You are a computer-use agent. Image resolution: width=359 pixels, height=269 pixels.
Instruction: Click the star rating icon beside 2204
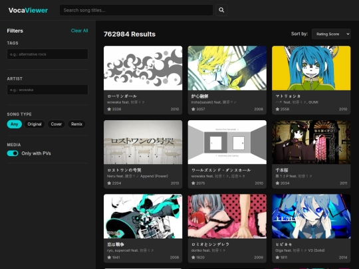pyautogui.click(x=109, y=183)
